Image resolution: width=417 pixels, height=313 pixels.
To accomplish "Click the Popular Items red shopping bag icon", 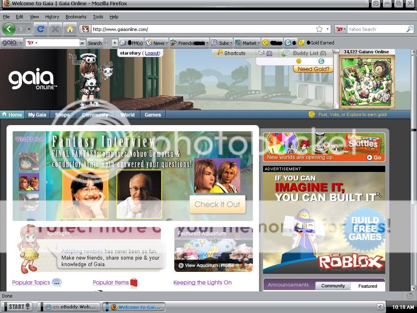I will coord(134,282).
